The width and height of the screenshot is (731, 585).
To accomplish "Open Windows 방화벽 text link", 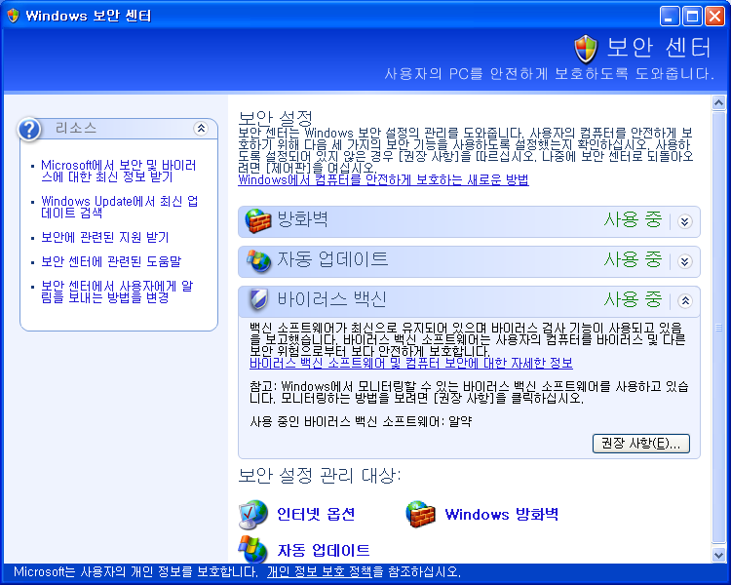I will coord(502,514).
